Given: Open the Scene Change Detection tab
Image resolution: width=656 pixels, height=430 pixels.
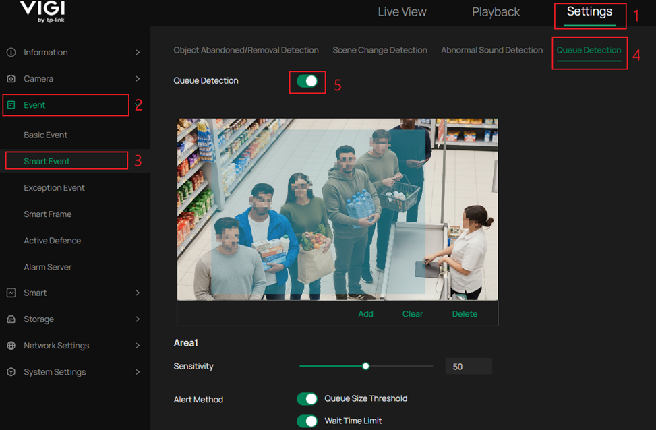Looking at the screenshot, I should click(380, 50).
